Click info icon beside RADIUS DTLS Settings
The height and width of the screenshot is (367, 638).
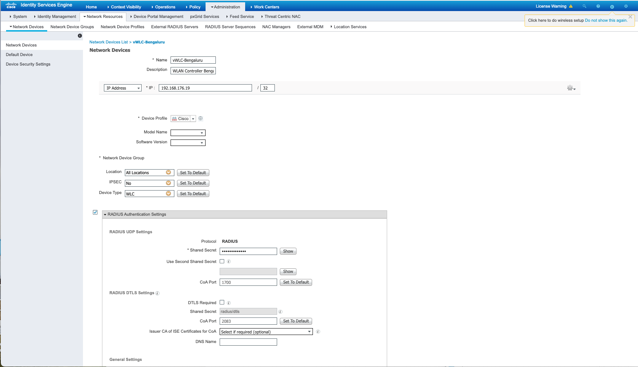(157, 293)
